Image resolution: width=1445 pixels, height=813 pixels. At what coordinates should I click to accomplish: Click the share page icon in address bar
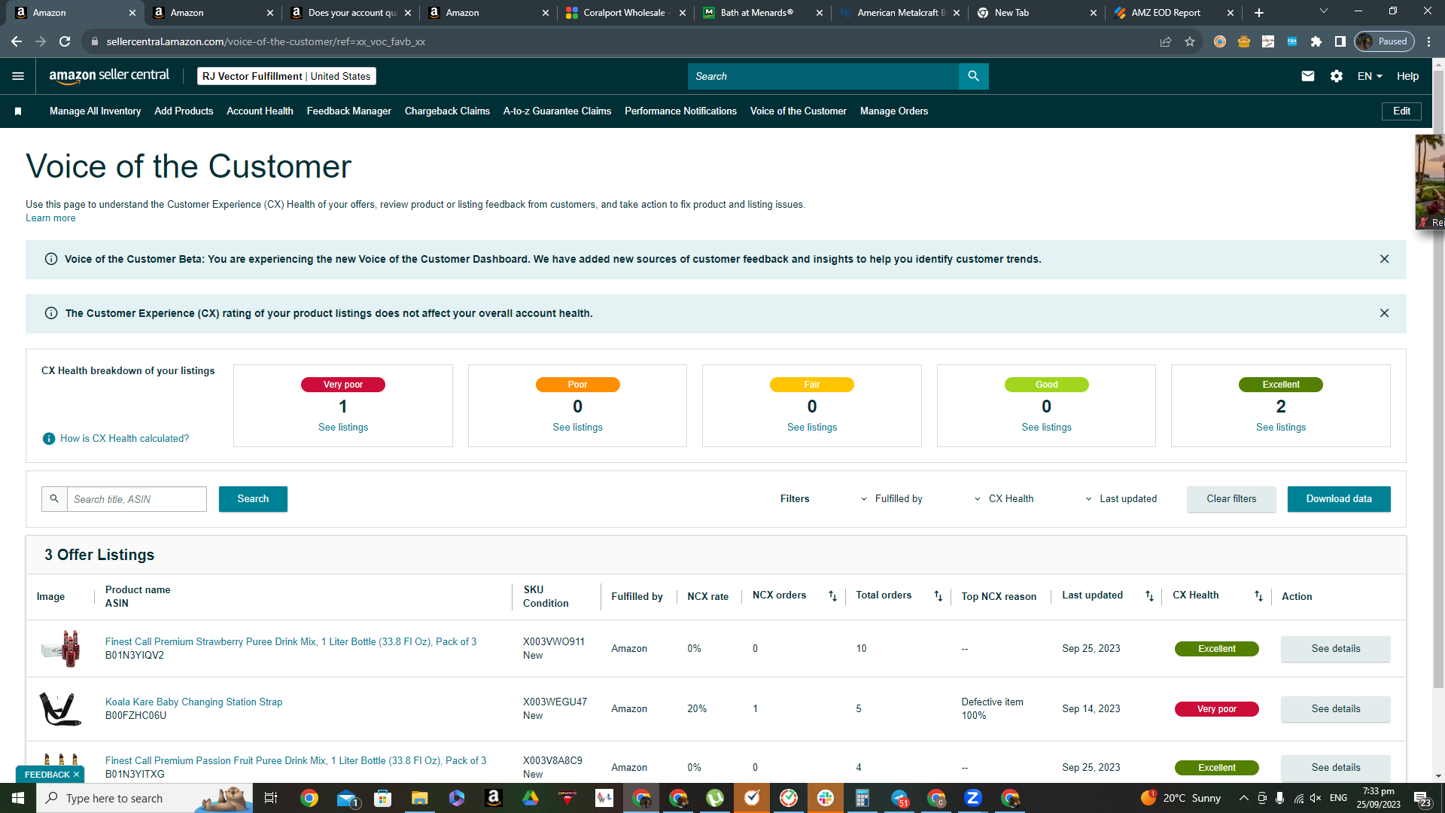[1166, 41]
